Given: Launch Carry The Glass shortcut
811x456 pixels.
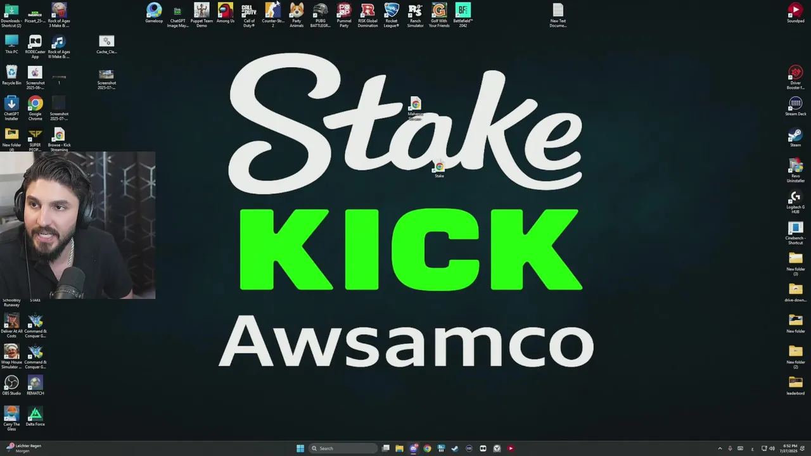Looking at the screenshot, I should (11, 419).
